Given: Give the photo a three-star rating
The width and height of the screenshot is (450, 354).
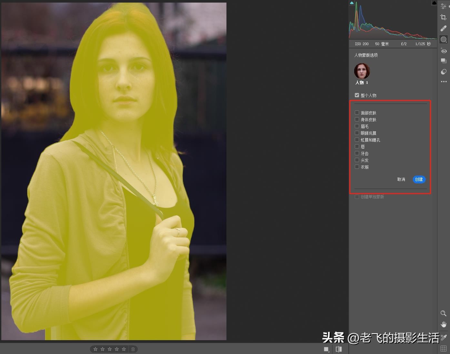Looking at the screenshot, I should point(109,349).
